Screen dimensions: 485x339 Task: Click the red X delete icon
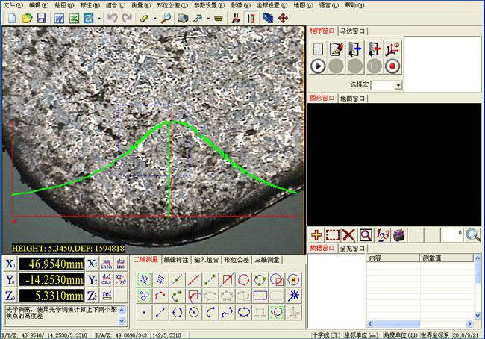coord(348,234)
